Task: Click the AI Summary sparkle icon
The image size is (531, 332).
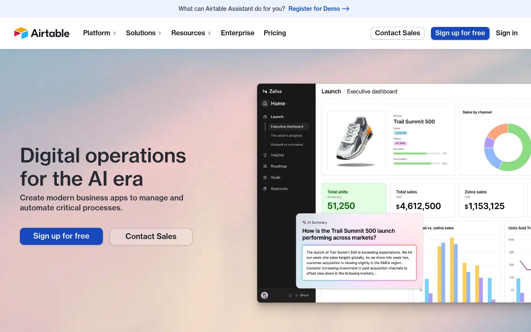Action: coord(304,222)
